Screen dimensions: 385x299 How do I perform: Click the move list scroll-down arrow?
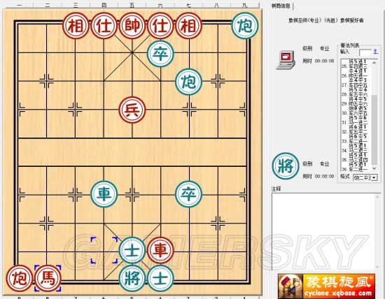(374, 168)
